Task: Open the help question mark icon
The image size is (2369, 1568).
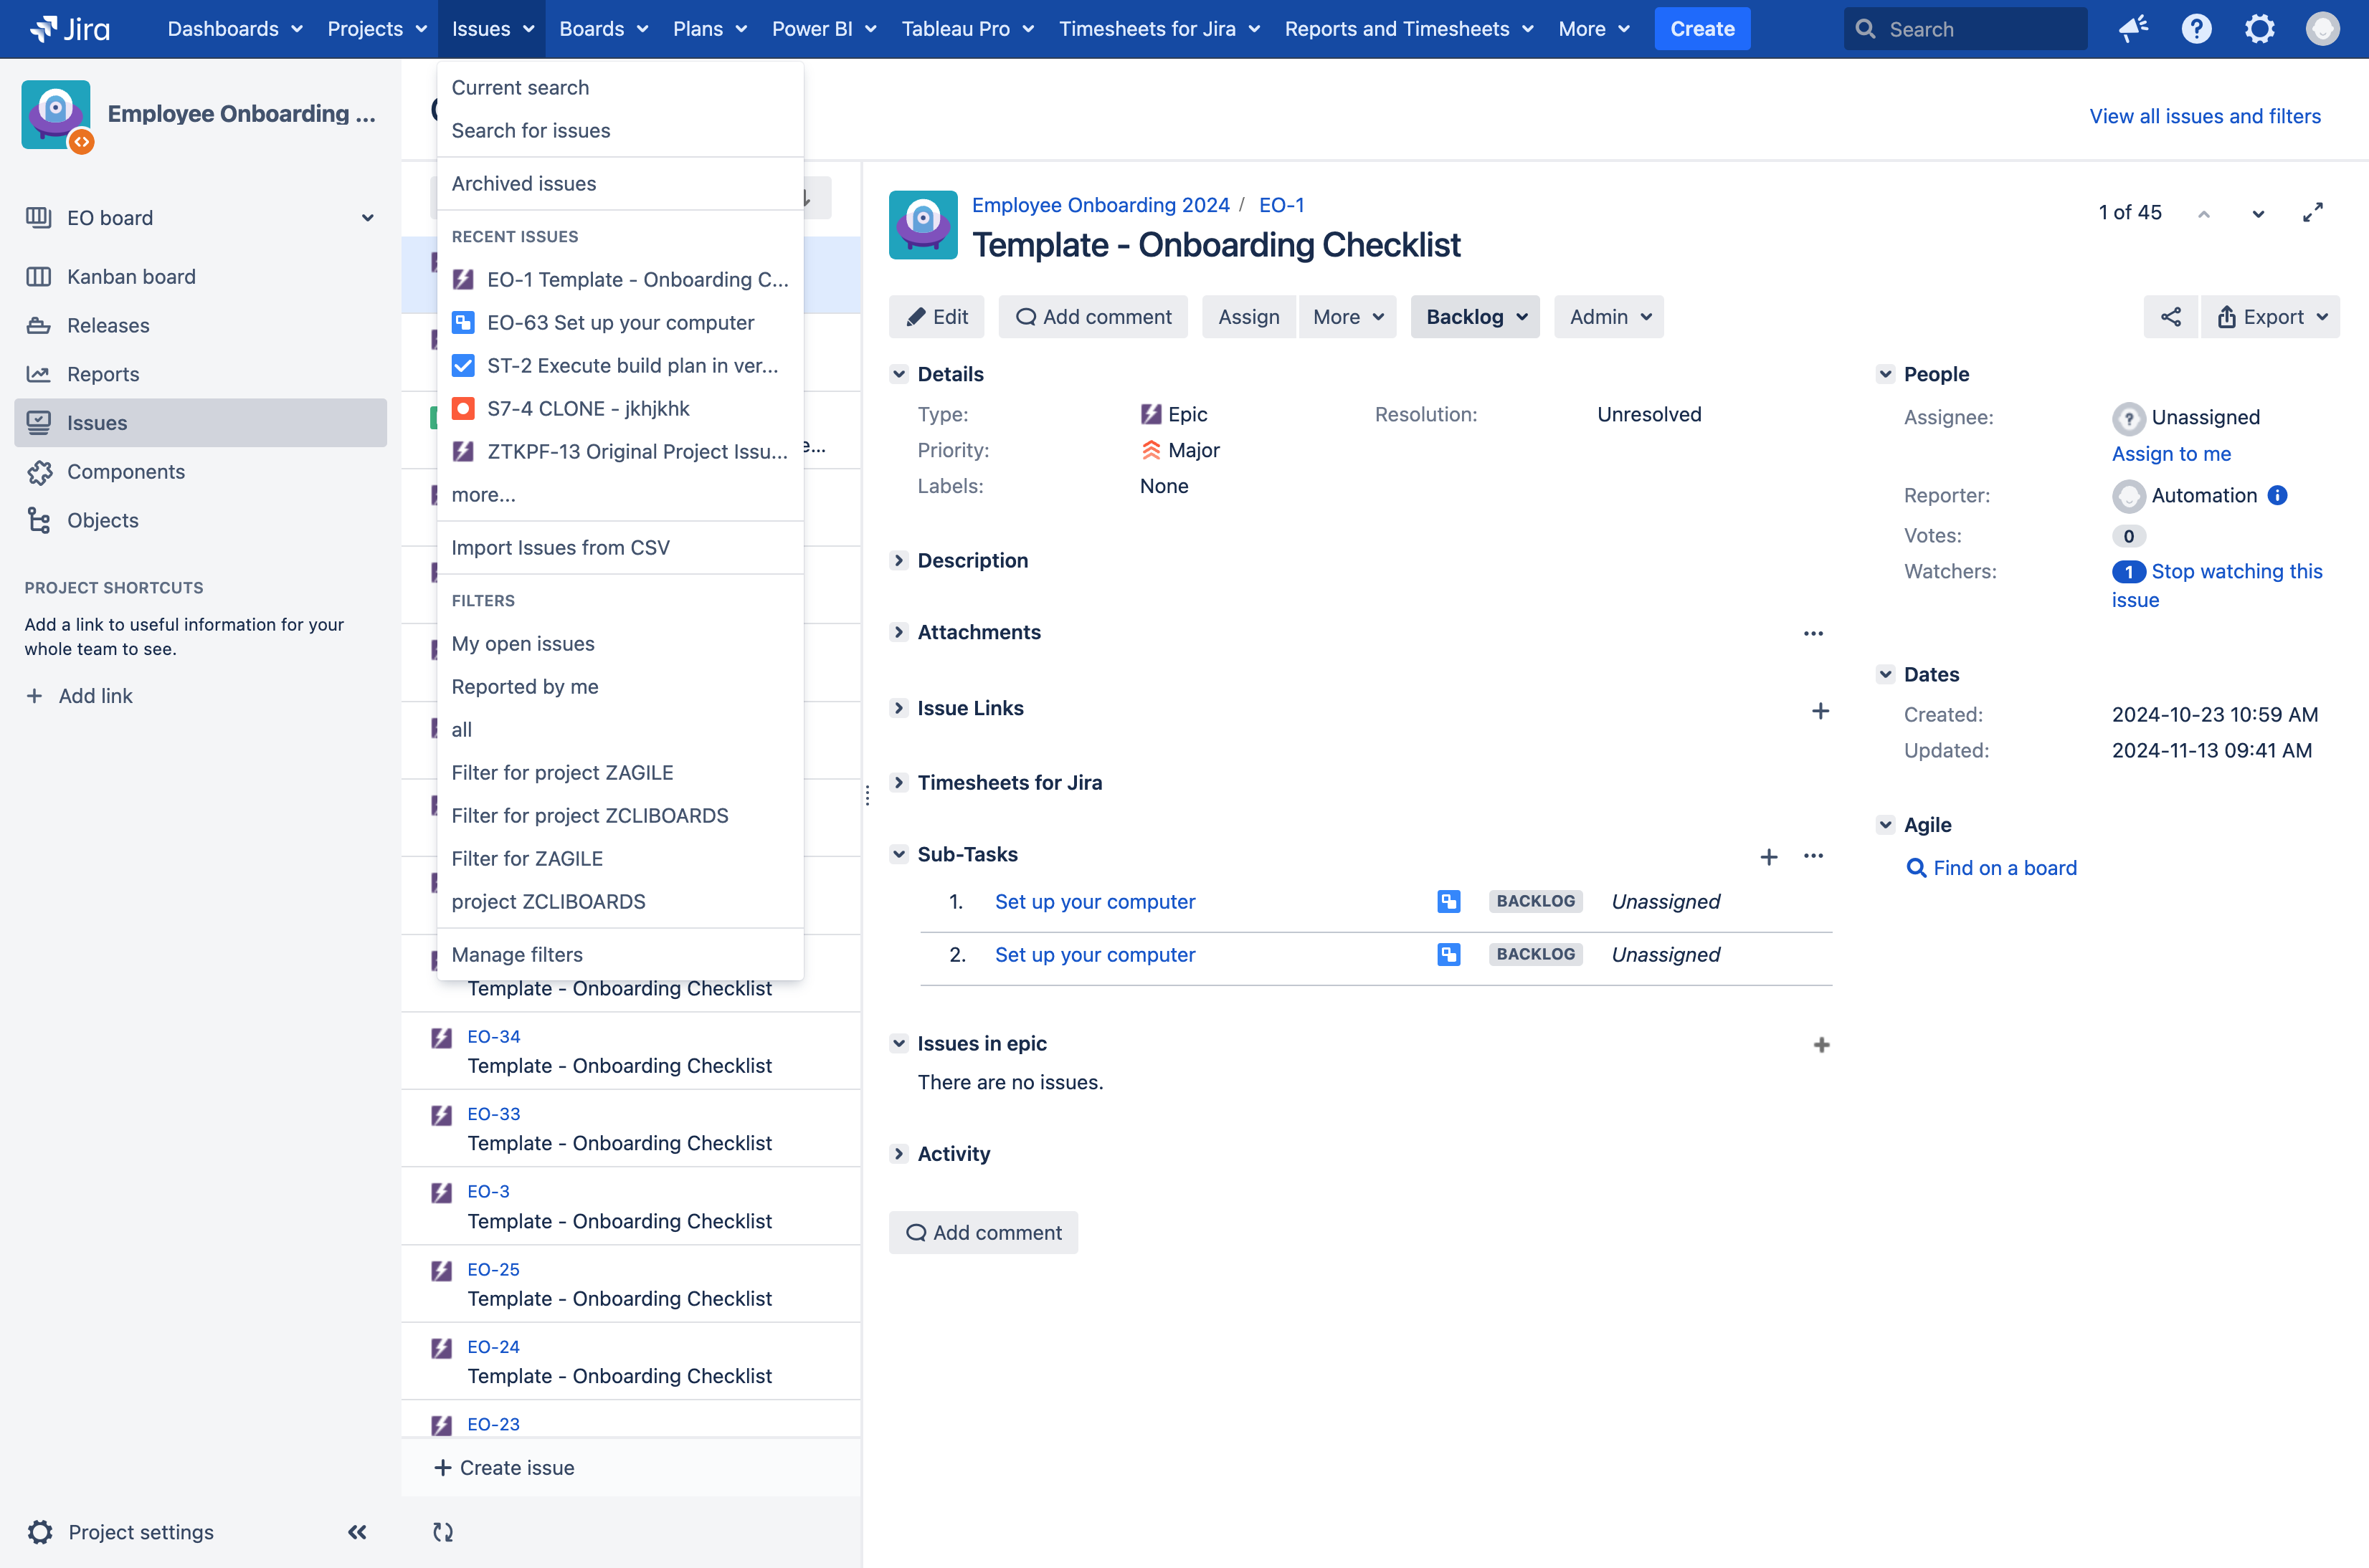Action: click(x=2196, y=29)
